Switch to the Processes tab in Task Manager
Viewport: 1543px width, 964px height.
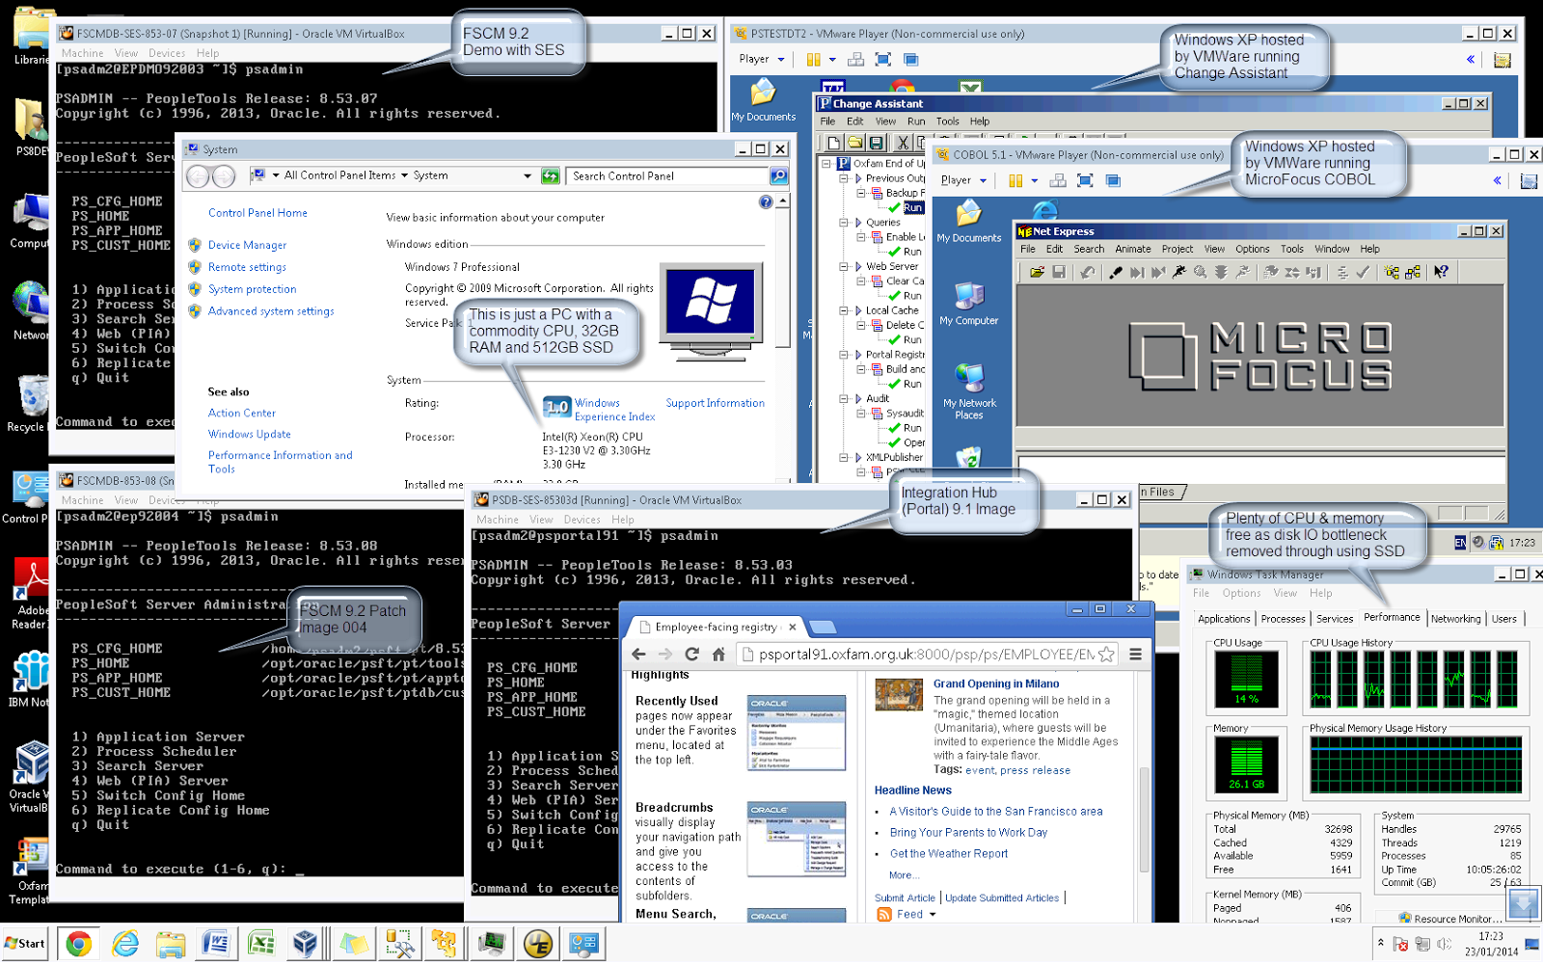coord(1283,619)
